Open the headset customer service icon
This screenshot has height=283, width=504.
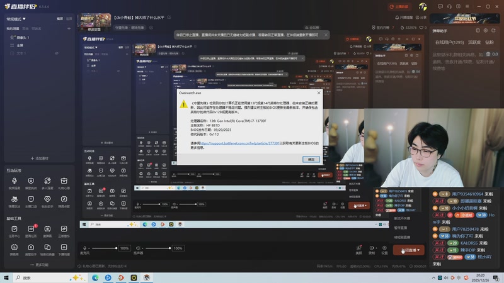pos(449,6)
